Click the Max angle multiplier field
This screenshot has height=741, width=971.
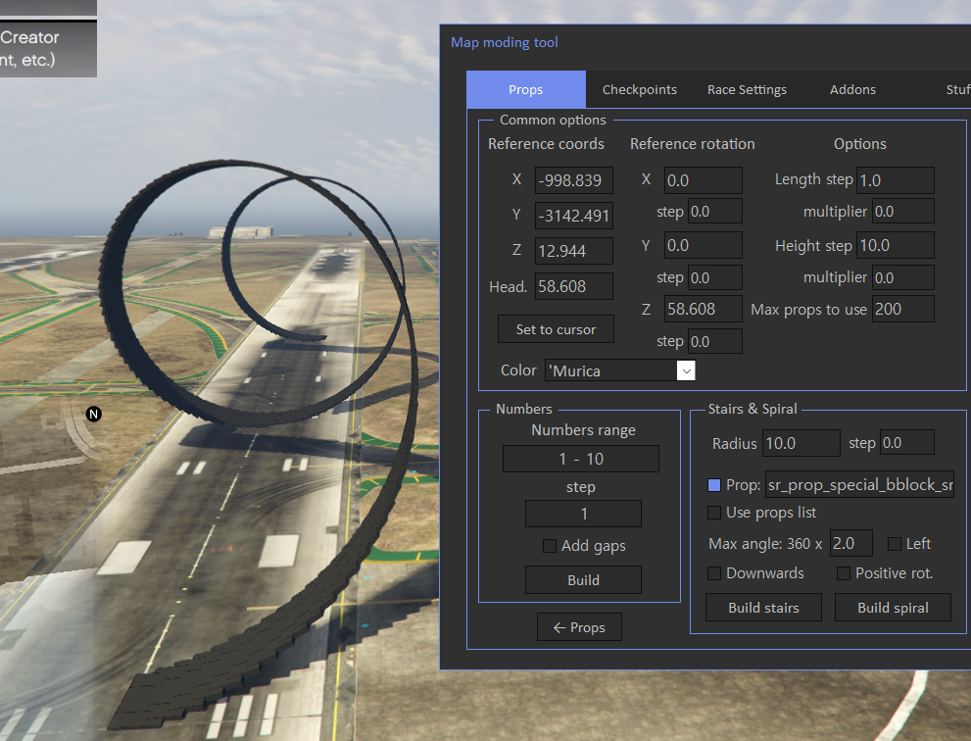[x=850, y=543]
